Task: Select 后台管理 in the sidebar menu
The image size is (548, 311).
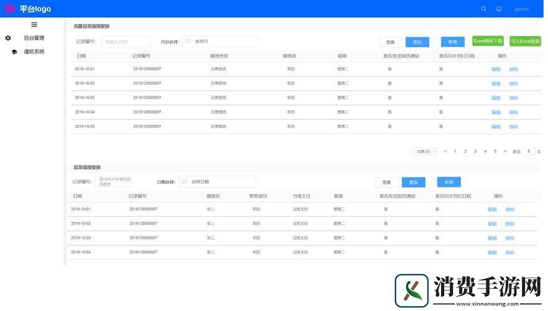Action: coord(34,38)
